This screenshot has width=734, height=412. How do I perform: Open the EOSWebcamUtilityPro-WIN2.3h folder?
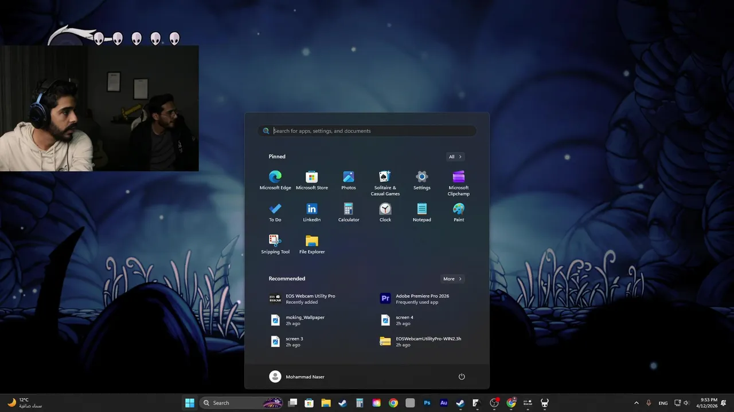[x=422, y=342]
